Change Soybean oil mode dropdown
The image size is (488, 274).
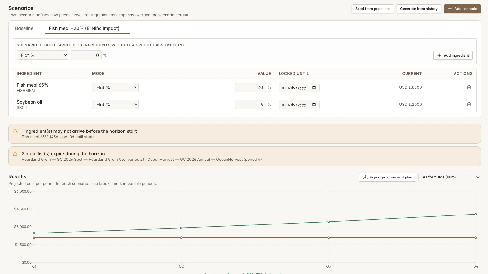[x=115, y=105]
